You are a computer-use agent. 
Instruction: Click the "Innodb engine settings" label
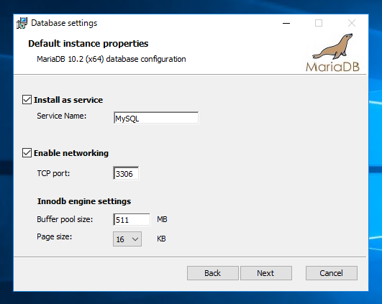tap(84, 201)
